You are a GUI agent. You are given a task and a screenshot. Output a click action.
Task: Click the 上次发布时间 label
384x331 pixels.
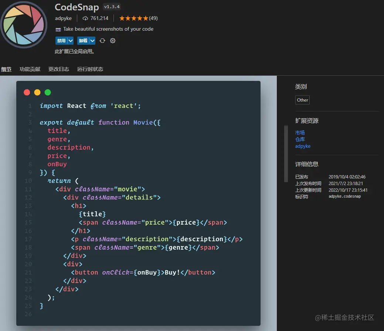point(308,183)
